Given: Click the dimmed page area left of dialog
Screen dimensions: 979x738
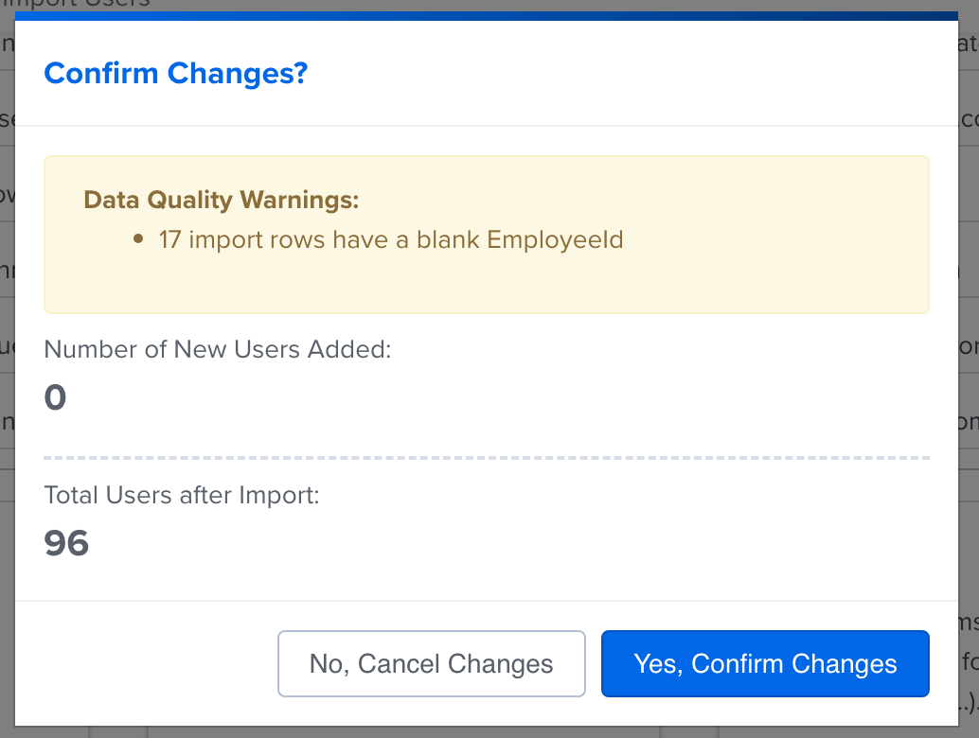Looking at the screenshot, I should tap(8, 378).
